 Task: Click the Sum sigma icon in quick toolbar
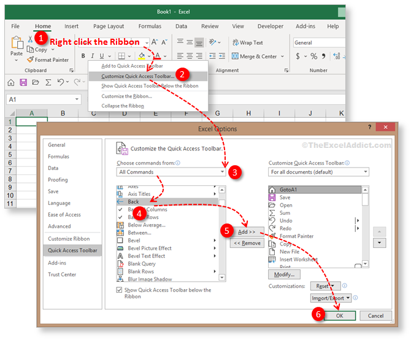(48, 83)
